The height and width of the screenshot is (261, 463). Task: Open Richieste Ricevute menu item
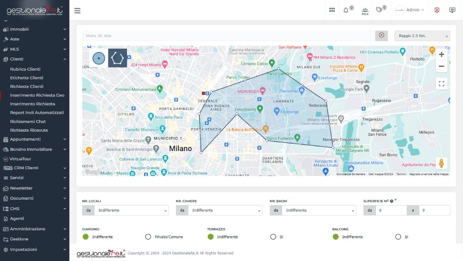point(29,130)
